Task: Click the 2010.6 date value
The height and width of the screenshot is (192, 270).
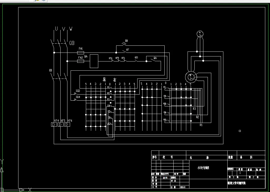Action: 183,187
